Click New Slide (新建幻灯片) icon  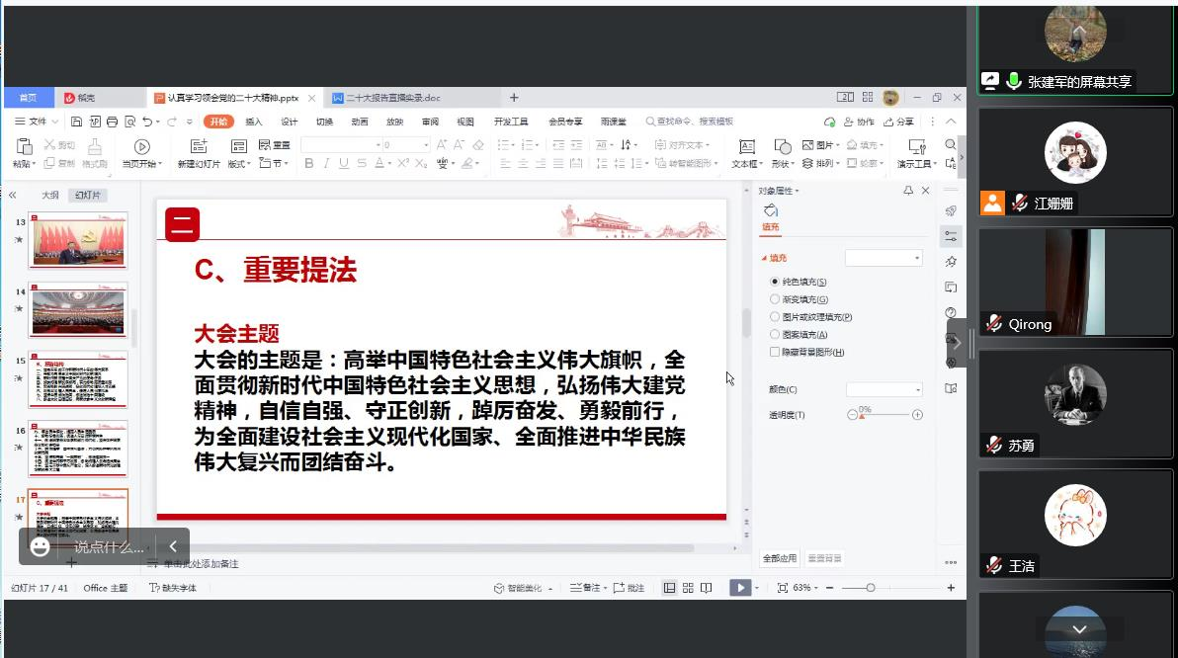[x=199, y=146]
